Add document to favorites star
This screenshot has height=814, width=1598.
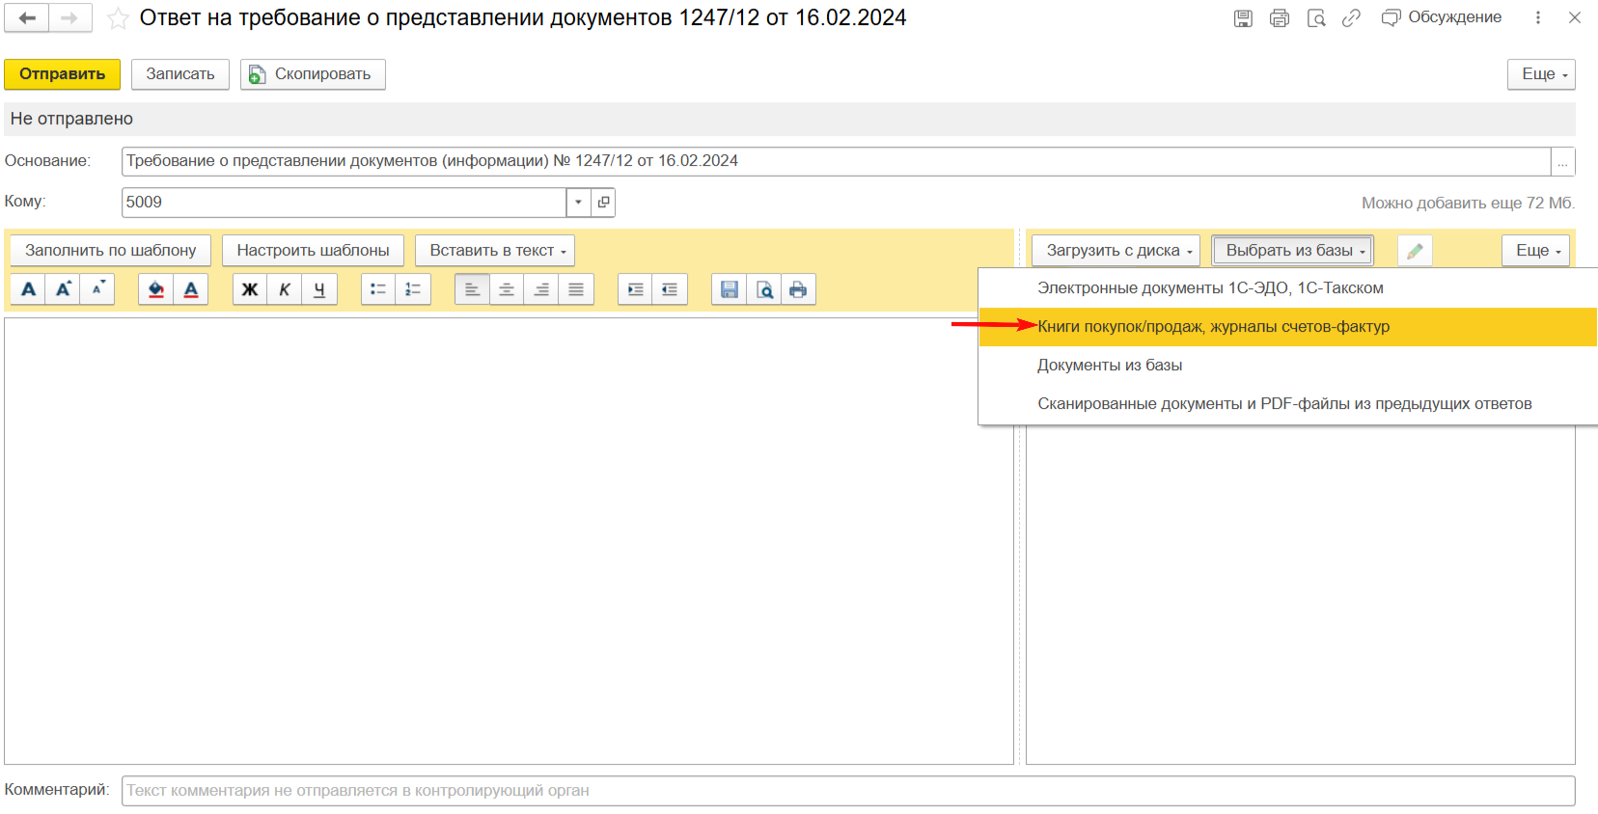click(x=118, y=18)
